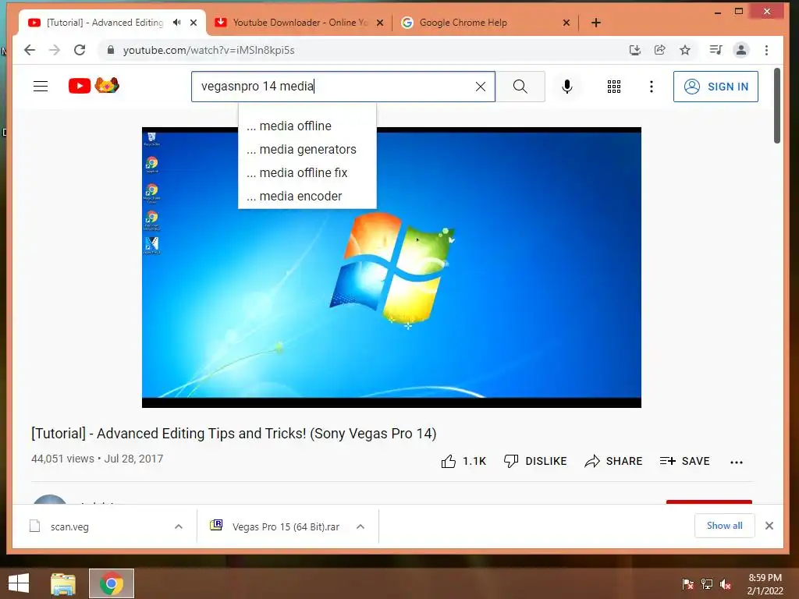Screen dimensions: 799x599
Task: Open Action Center flag in tray
Action: click(x=687, y=584)
